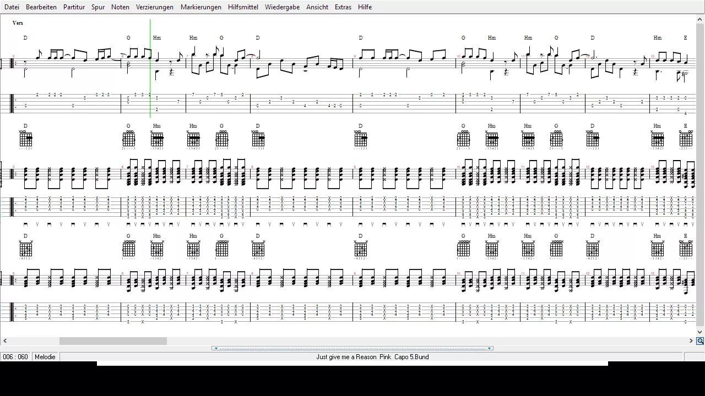705x396 pixels.
Task: Click the left blue arrow on the panel splitter
Action: (x=216, y=348)
